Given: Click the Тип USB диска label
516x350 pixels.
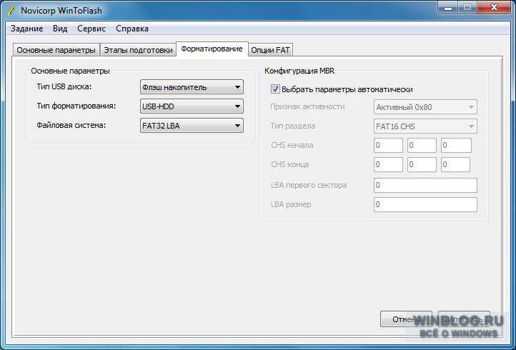Looking at the screenshot, I should (64, 86).
